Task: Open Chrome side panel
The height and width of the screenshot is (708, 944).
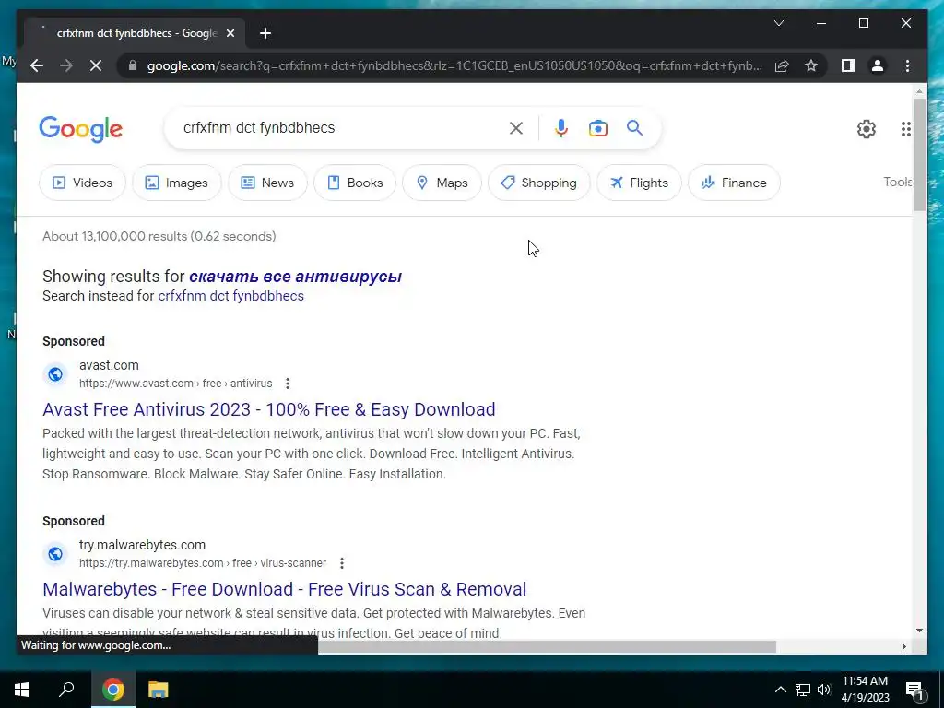Action: click(848, 65)
